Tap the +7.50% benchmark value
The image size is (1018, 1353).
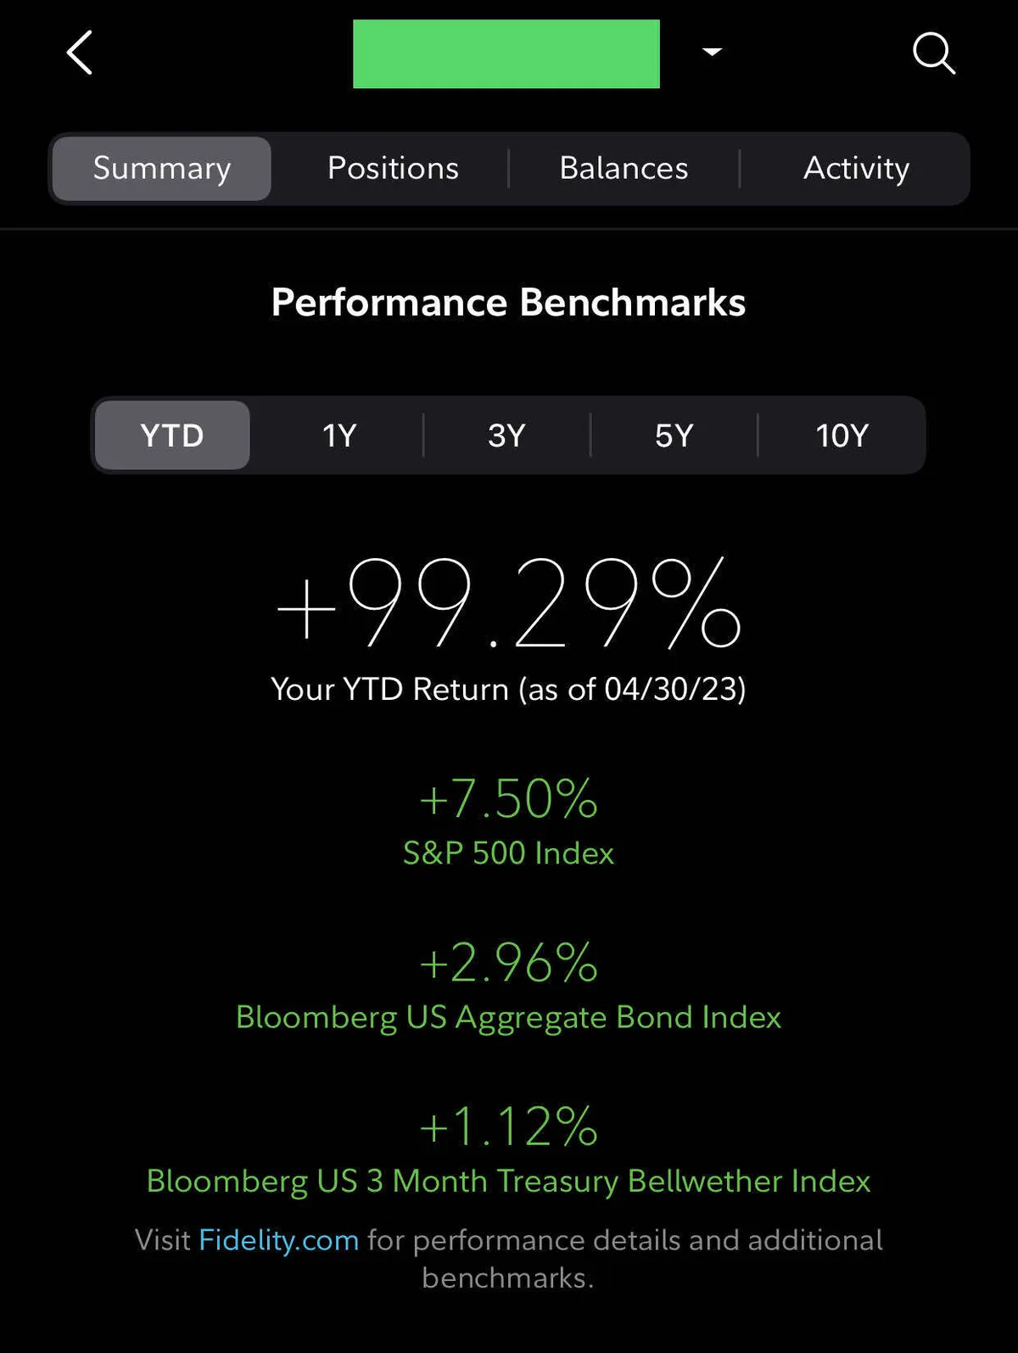click(508, 799)
